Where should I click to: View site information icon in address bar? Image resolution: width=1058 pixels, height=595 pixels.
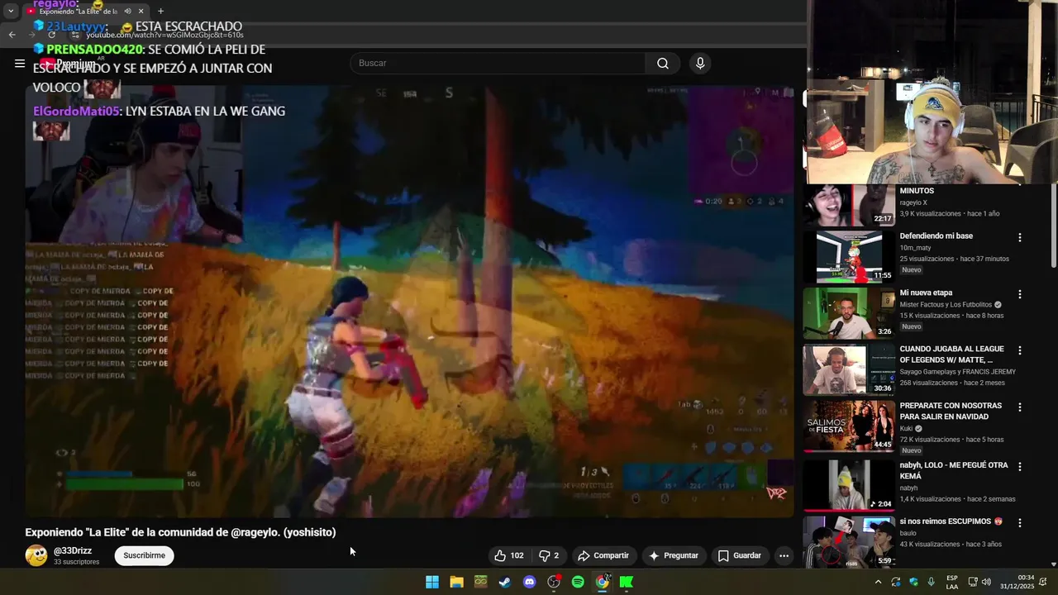[75, 35]
